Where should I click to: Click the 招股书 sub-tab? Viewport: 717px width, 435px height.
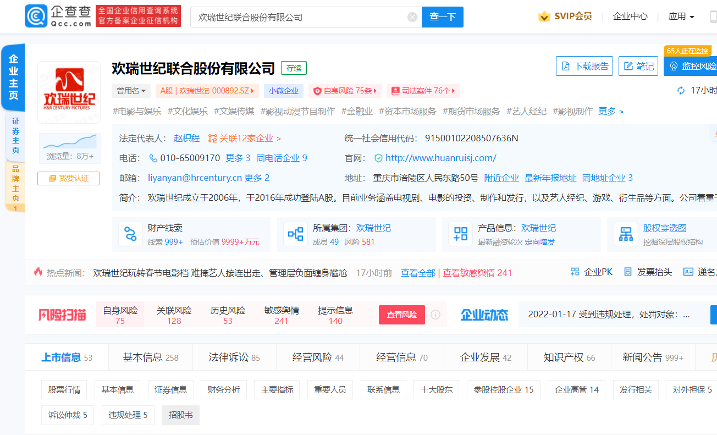[180, 415]
